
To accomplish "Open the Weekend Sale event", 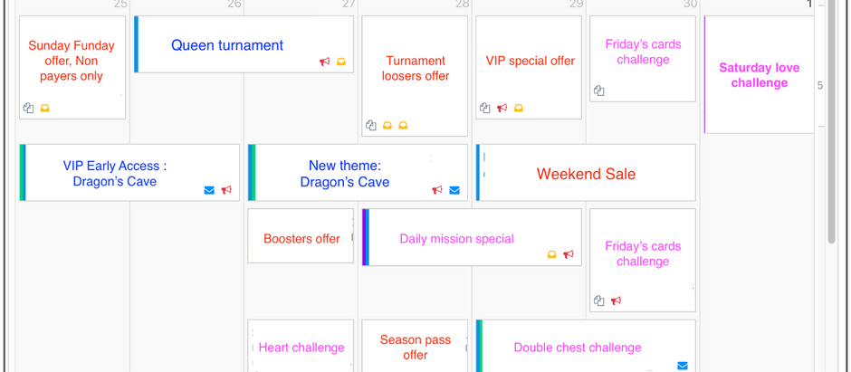I will (x=586, y=173).
